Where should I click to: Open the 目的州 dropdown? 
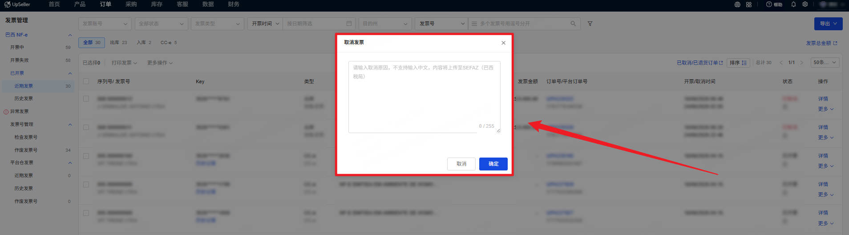click(385, 24)
